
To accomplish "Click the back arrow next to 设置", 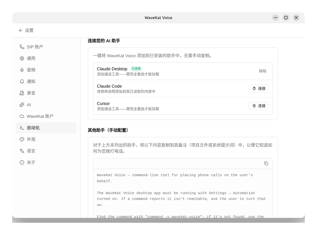I will [x=21, y=30].
